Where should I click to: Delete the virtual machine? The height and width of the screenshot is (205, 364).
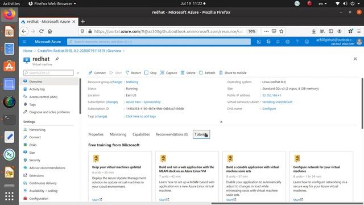[x=188, y=73]
